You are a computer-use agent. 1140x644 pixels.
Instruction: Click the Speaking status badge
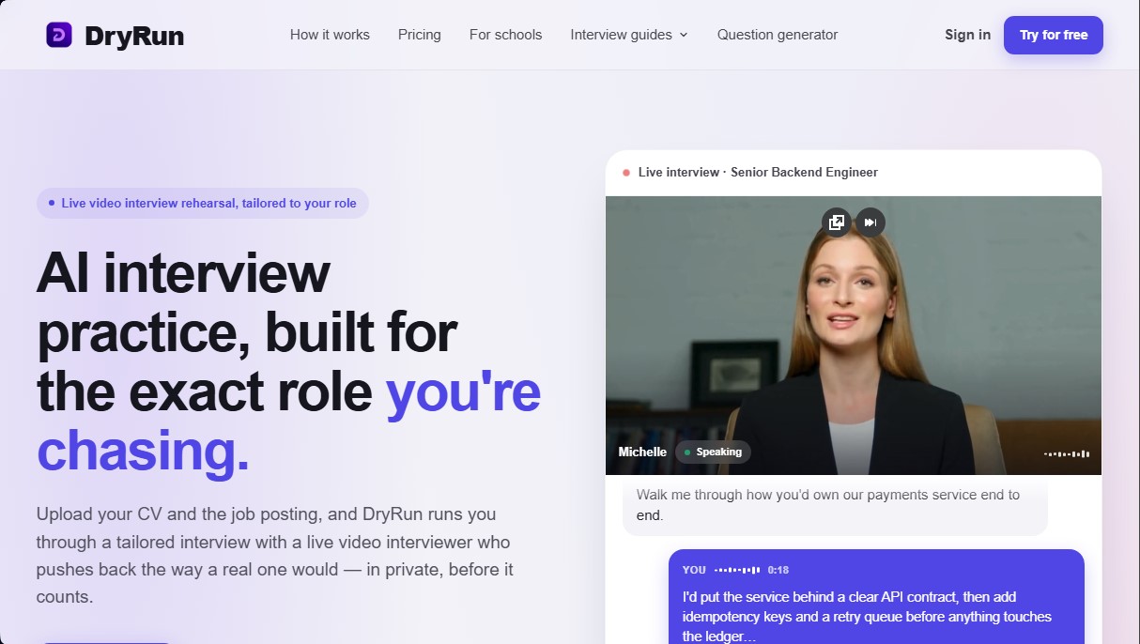pyautogui.click(x=713, y=452)
